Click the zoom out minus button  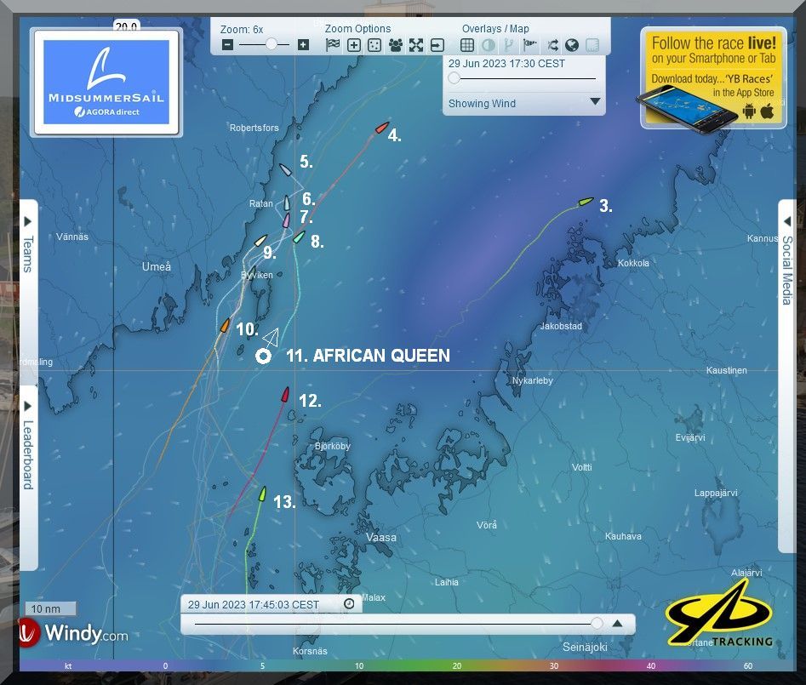coord(227,45)
